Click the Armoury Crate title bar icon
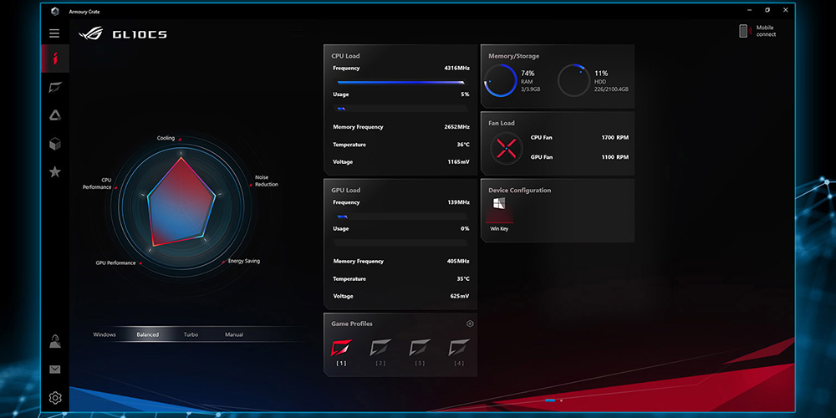This screenshot has height=418, width=836. tap(55, 11)
